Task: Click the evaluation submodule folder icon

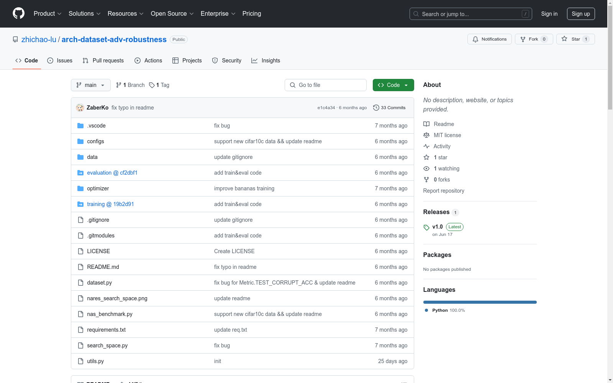Action: pos(80,173)
